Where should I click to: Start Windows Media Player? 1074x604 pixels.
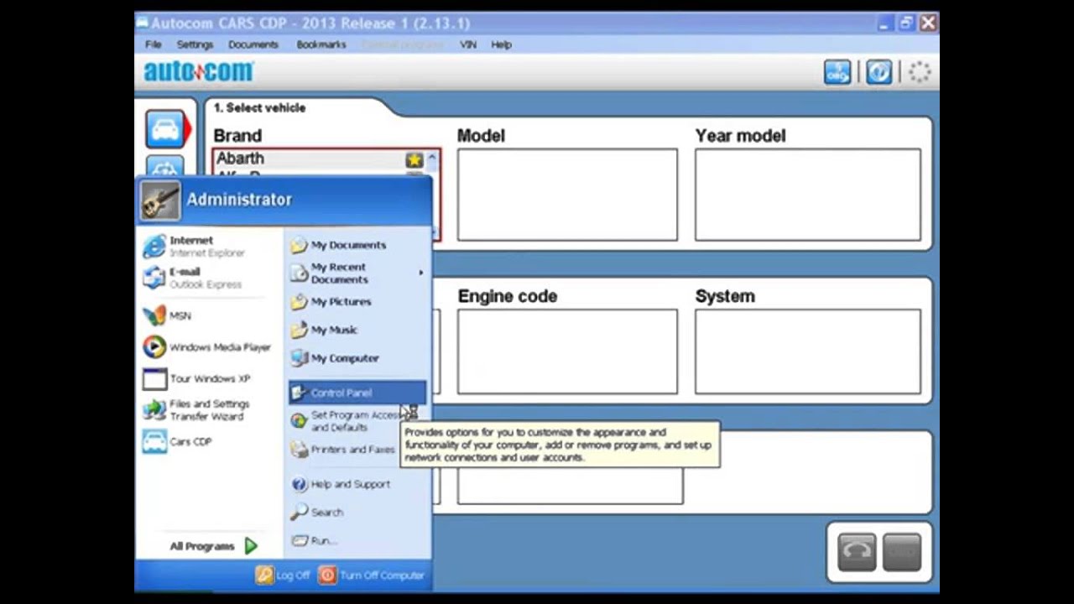pos(207,346)
